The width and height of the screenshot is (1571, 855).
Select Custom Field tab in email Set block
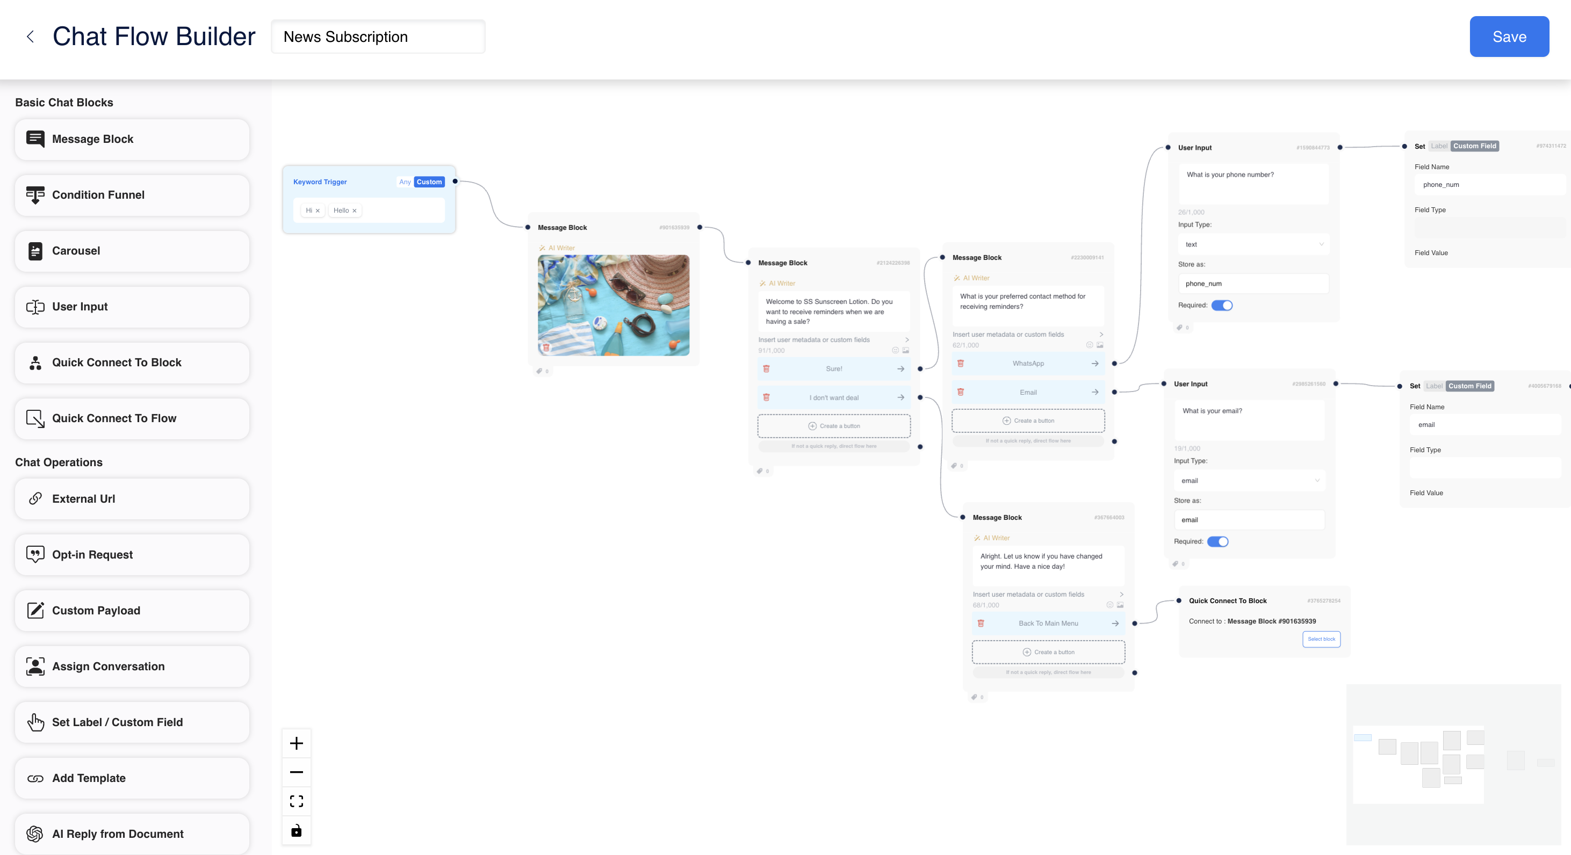click(x=1469, y=386)
